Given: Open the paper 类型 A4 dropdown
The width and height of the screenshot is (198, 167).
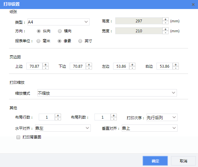Looking at the screenshot, I should [x=58, y=22].
